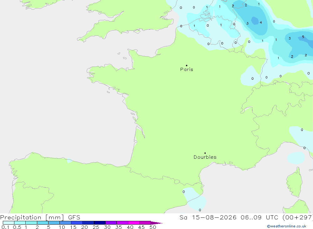Click the Dourbies location dot marker
Image resolution: width=313 pixels, height=229 pixels.
click(205, 153)
